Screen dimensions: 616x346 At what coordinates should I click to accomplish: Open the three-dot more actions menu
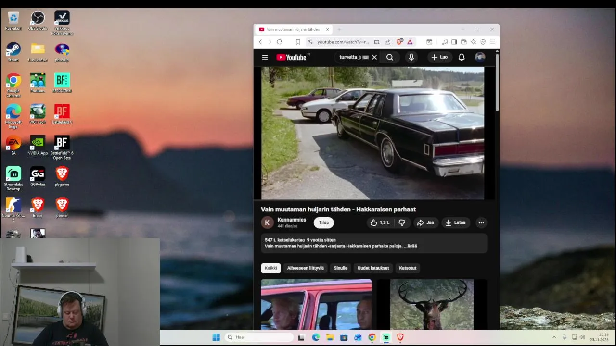481,222
